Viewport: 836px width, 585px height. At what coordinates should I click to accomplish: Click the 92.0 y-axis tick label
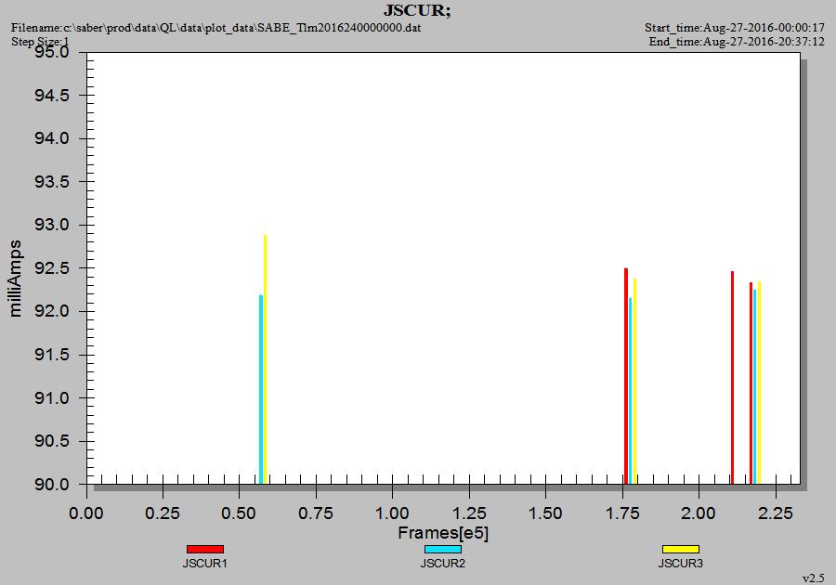(x=52, y=311)
